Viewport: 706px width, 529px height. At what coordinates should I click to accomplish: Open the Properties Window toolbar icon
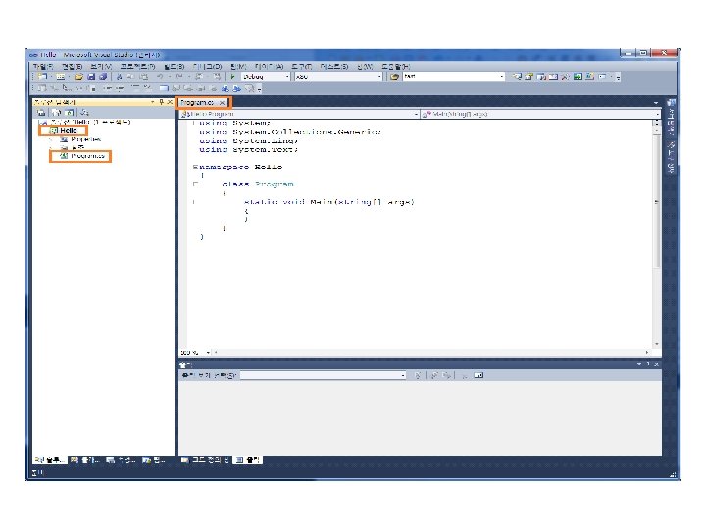click(529, 77)
